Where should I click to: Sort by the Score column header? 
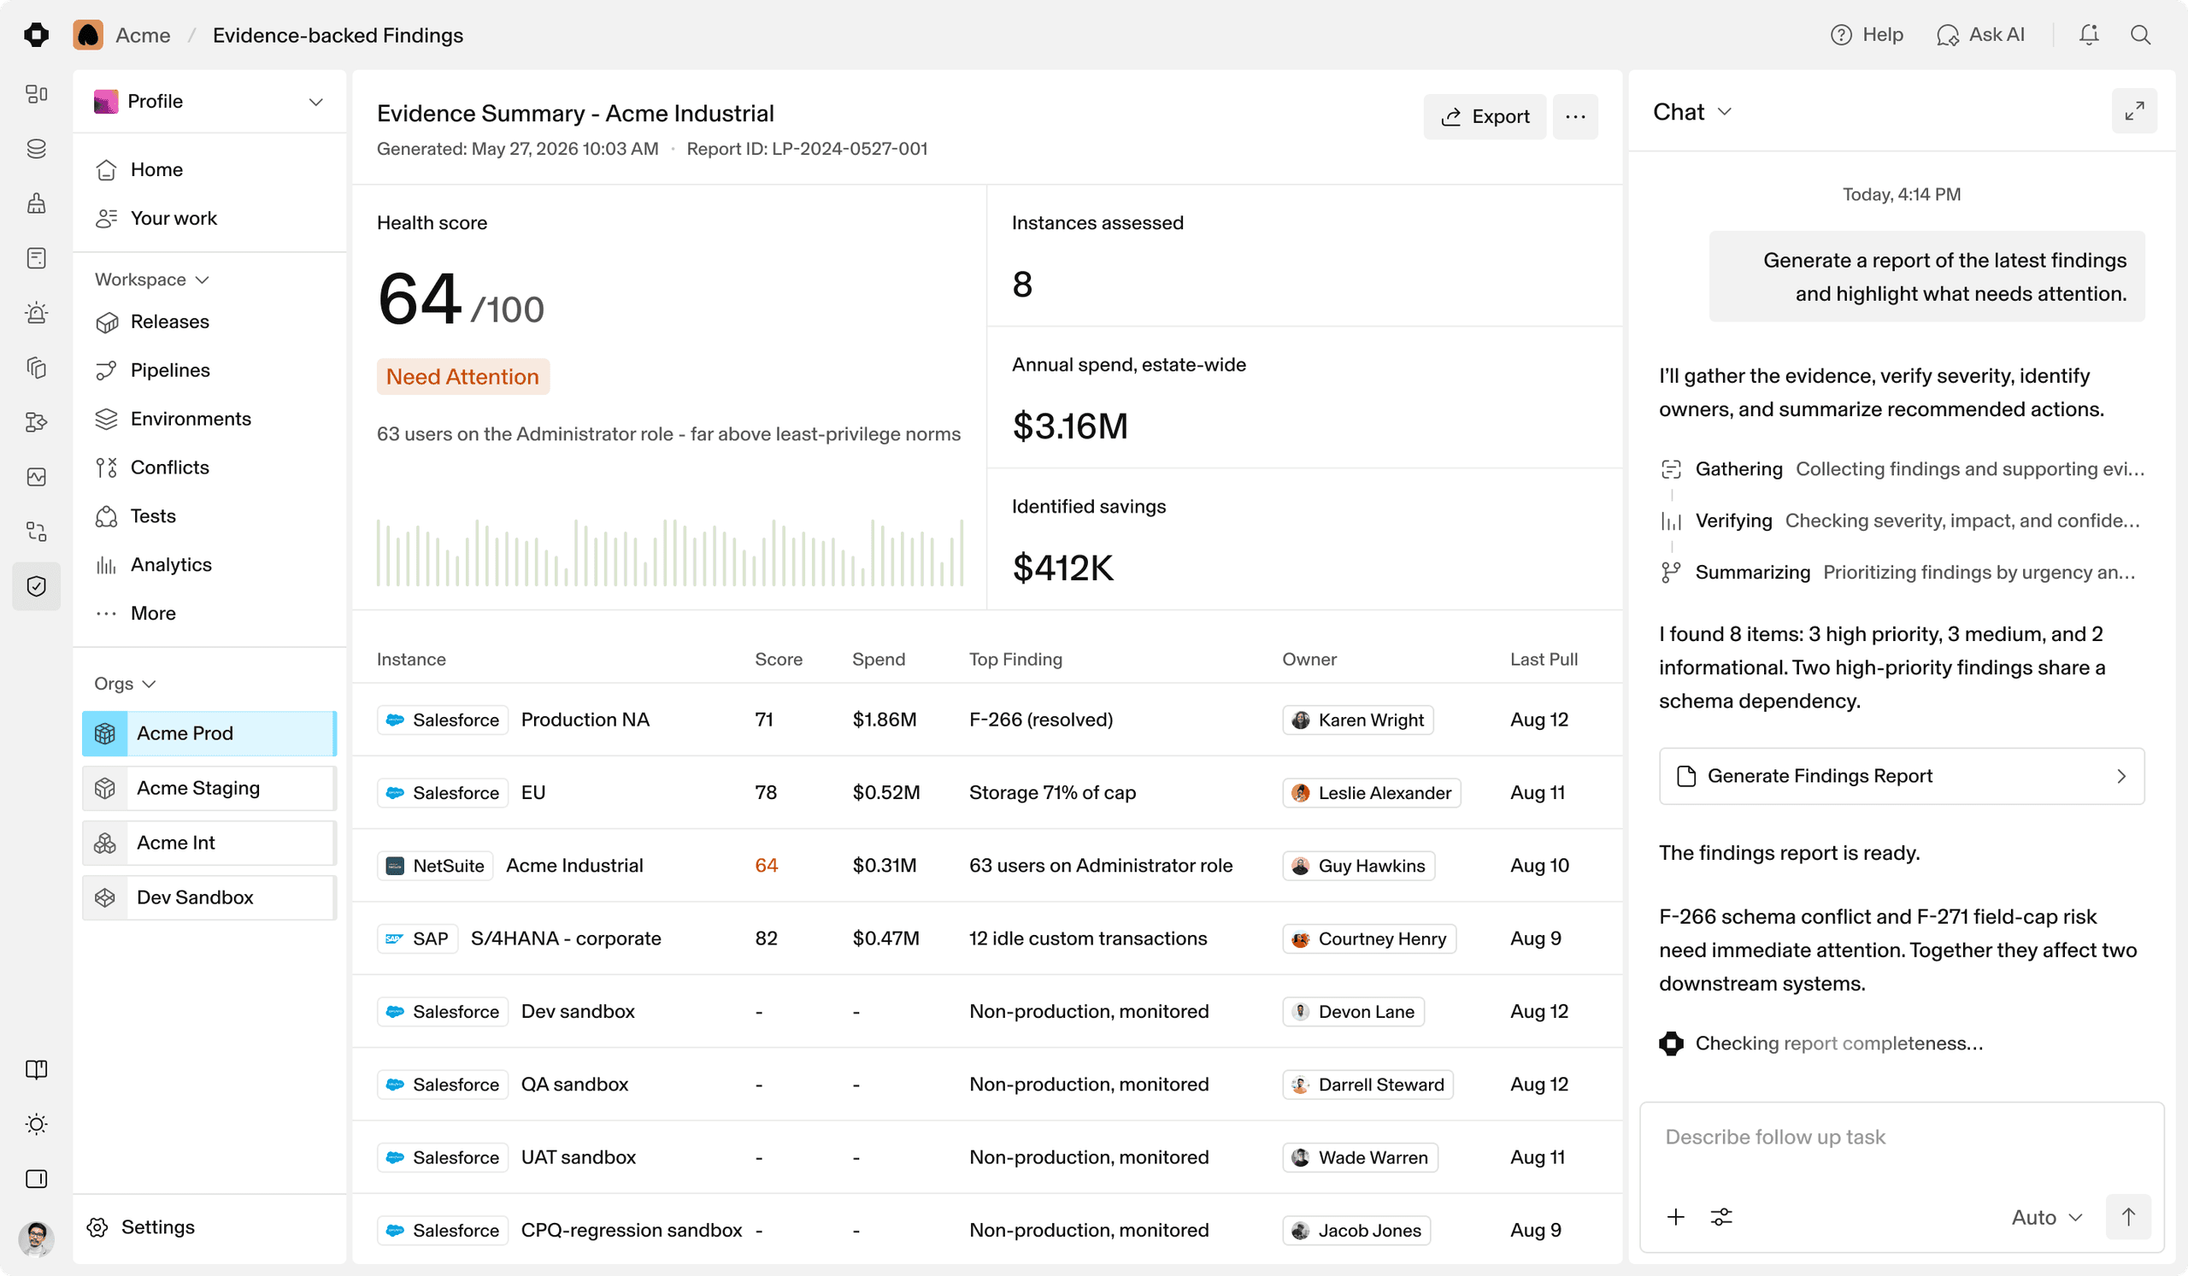coord(779,659)
